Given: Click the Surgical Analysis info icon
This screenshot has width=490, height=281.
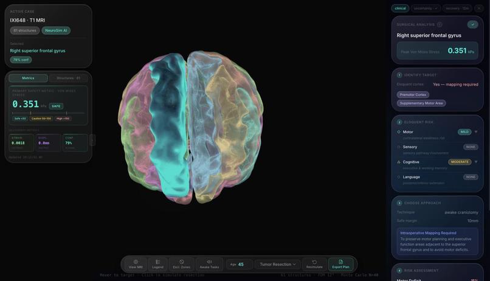Looking at the screenshot, I should (440, 24).
